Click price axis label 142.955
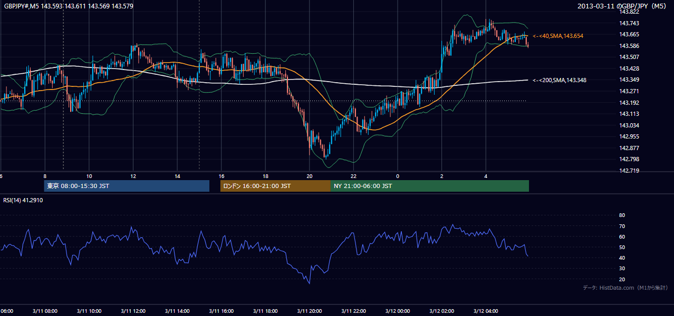Viewport: 674px width, 316px height. (x=630, y=136)
